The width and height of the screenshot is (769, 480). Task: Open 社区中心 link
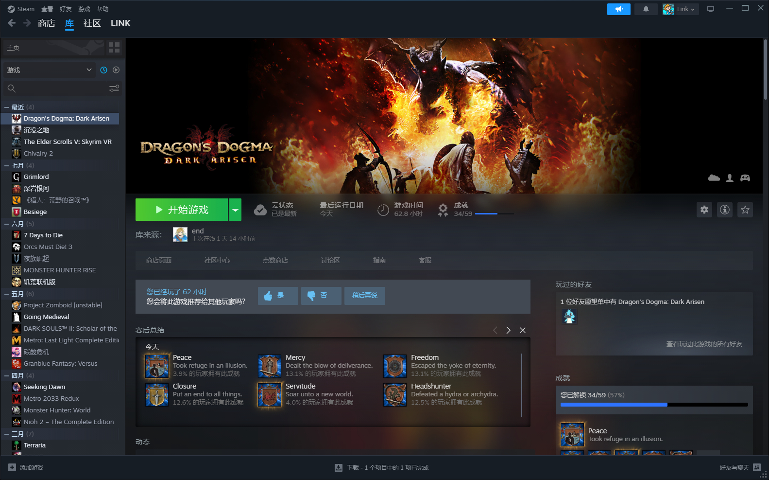[x=217, y=260]
